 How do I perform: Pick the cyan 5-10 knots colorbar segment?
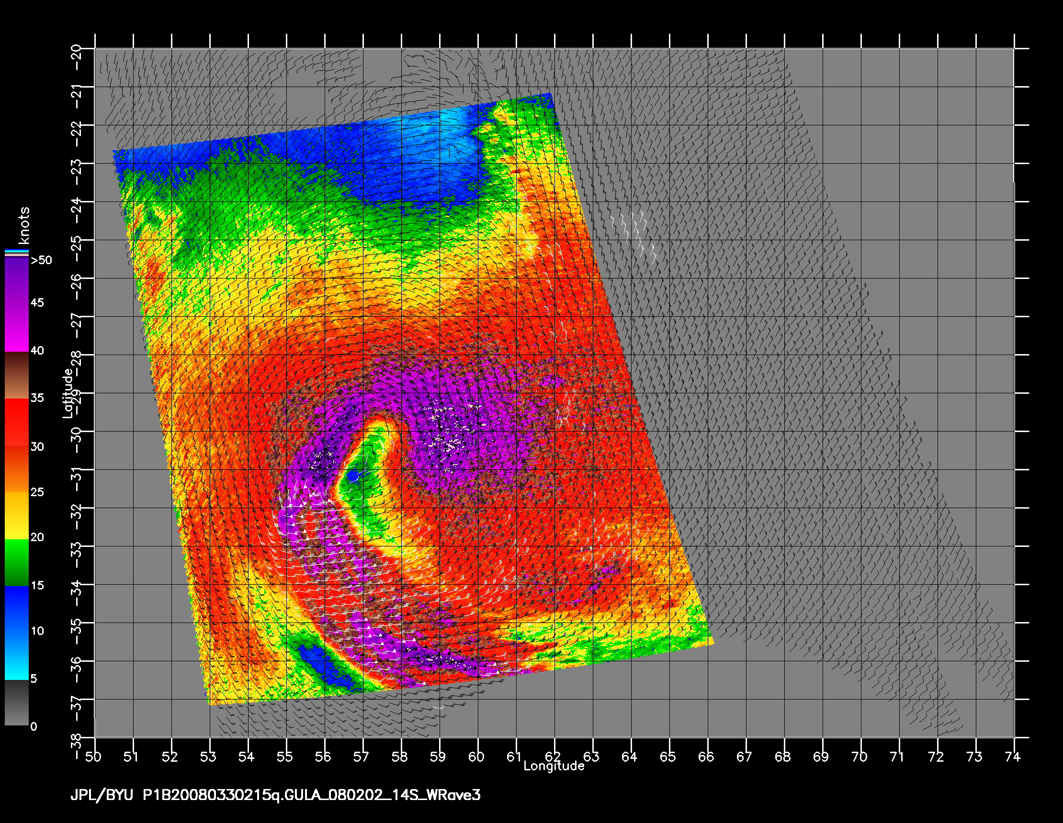17,656
